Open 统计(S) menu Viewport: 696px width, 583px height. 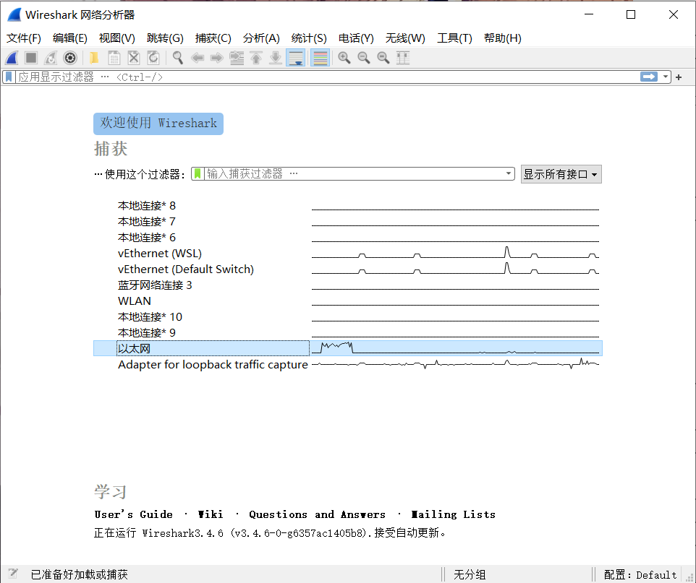(x=309, y=38)
